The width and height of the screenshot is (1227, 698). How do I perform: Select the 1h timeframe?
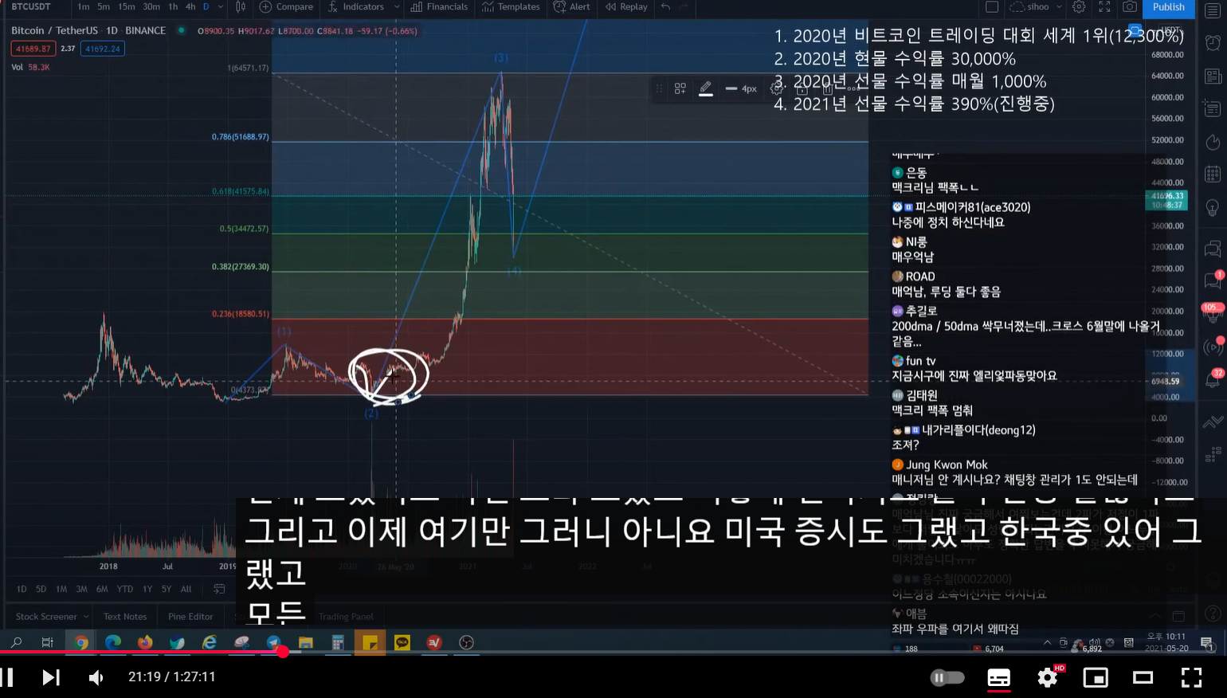point(173,7)
